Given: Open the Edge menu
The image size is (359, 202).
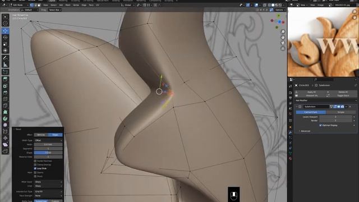Looking at the screenshot, I should (x=84, y=5).
